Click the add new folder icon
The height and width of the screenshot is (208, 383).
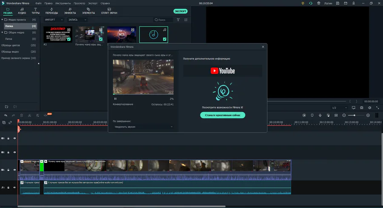point(6,107)
